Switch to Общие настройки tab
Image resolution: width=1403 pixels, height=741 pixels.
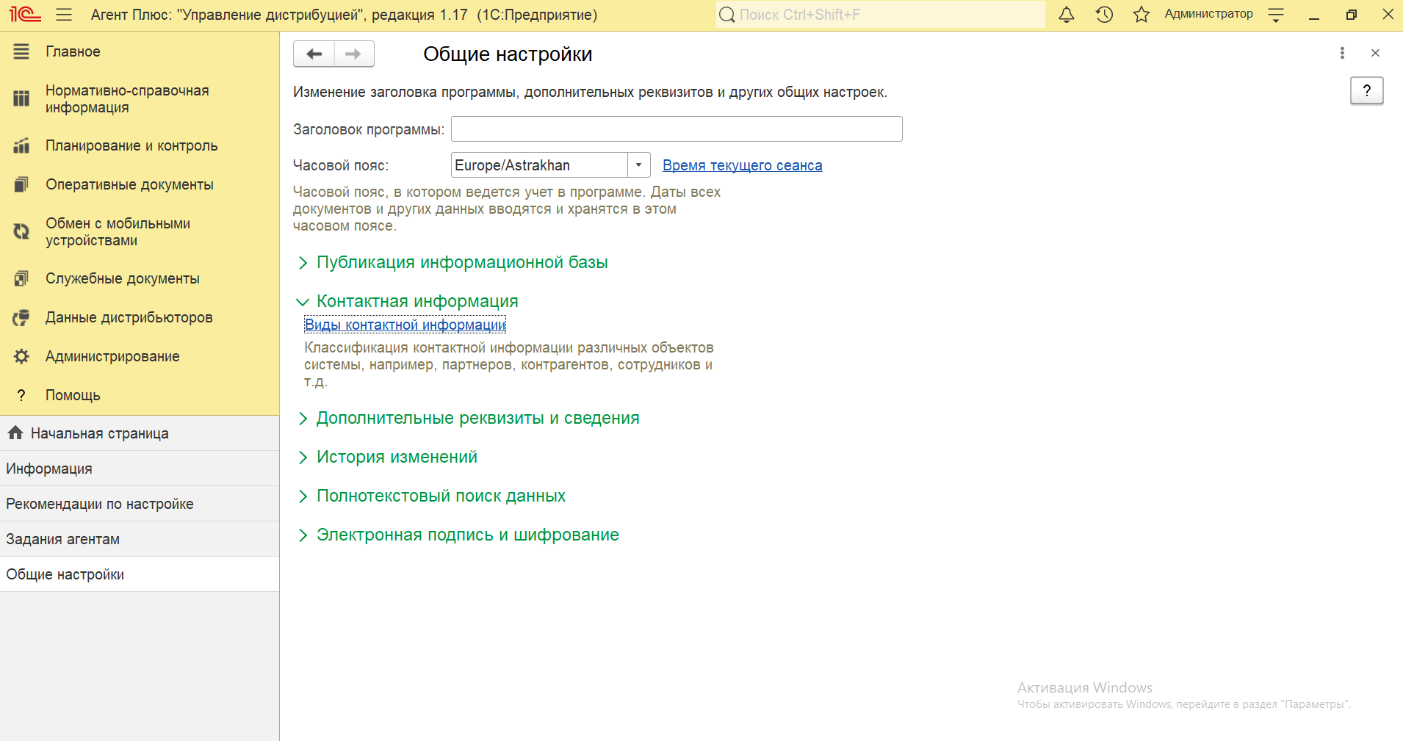[x=140, y=574]
